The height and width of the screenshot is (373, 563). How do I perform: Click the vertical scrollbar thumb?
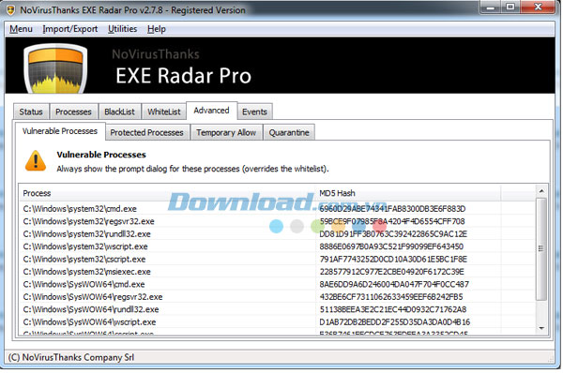tap(541, 248)
